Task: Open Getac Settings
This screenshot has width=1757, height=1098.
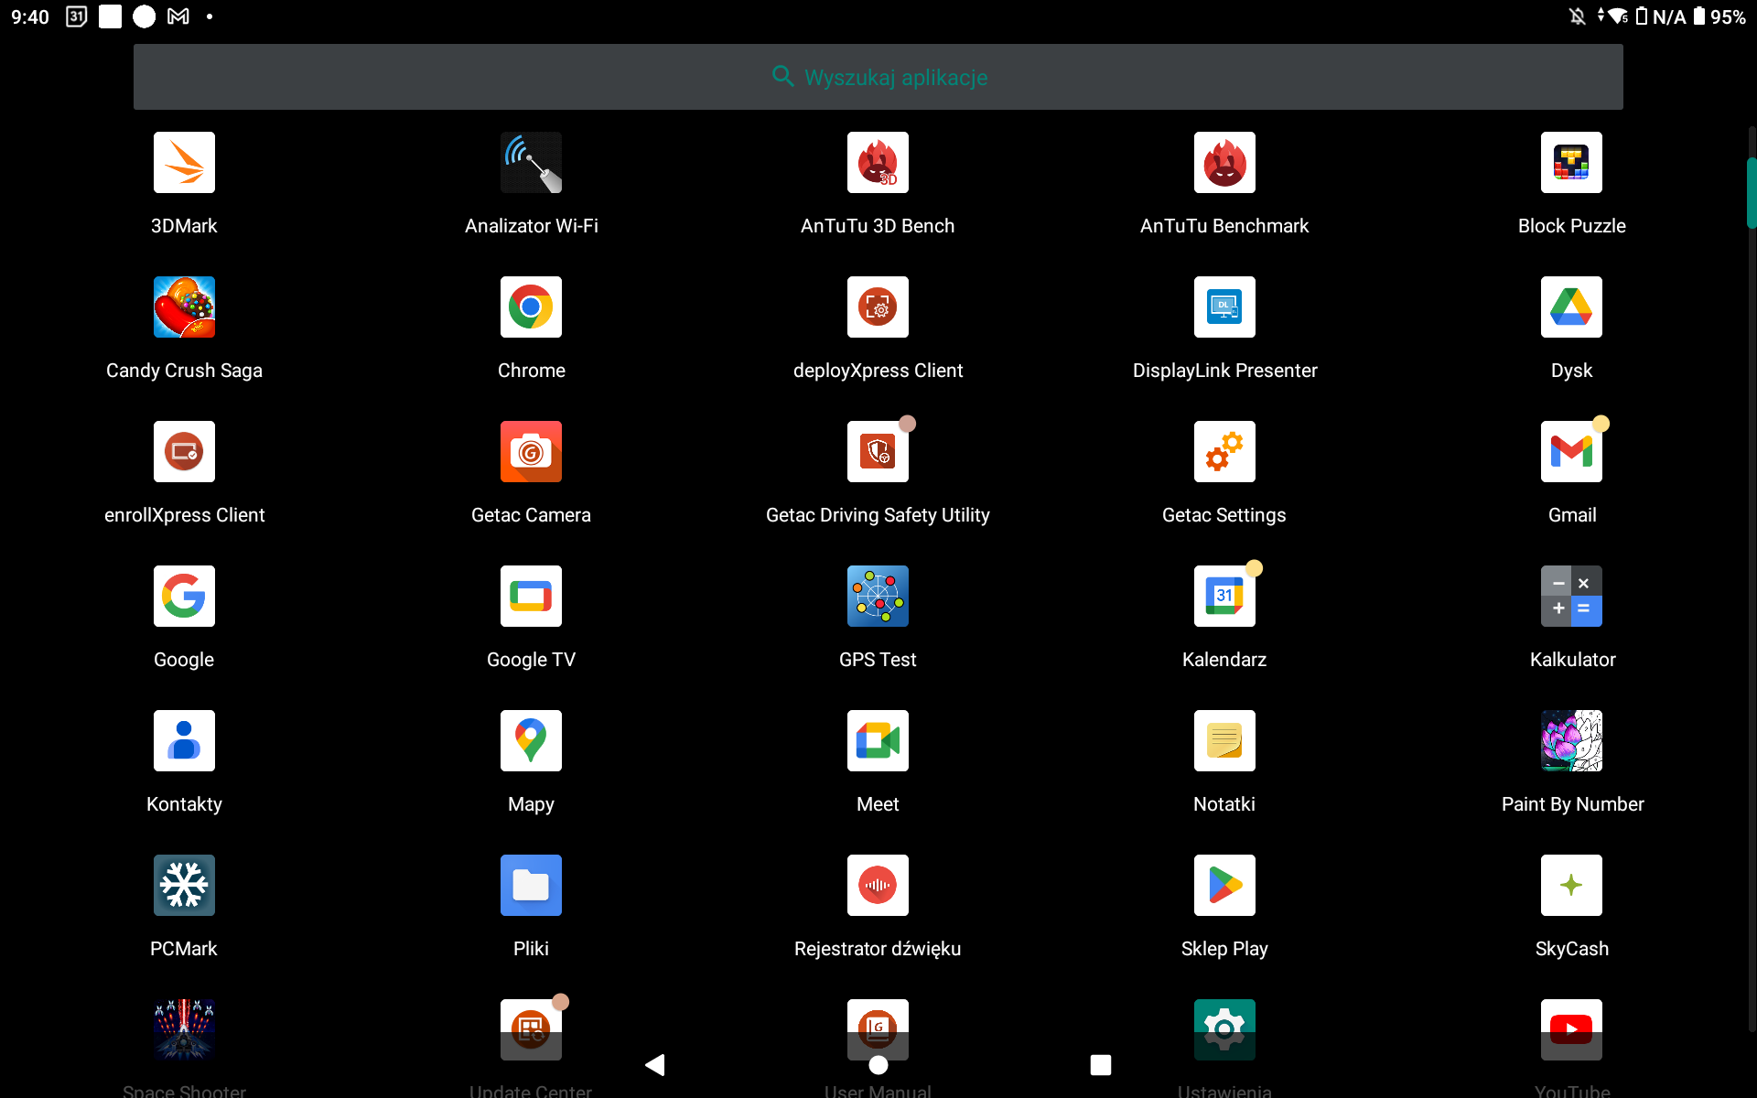Action: [1224, 452]
